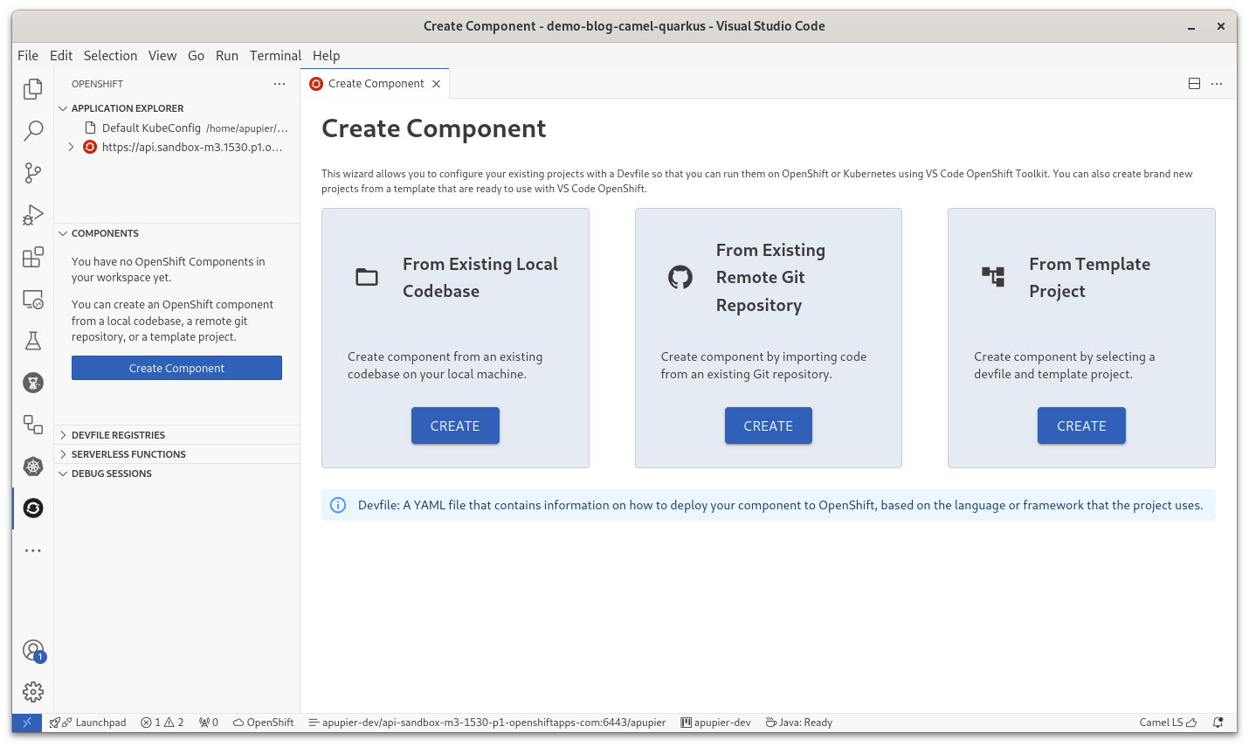Open the Search view
This screenshot has width=1249, height=747.
pos(32,130)
